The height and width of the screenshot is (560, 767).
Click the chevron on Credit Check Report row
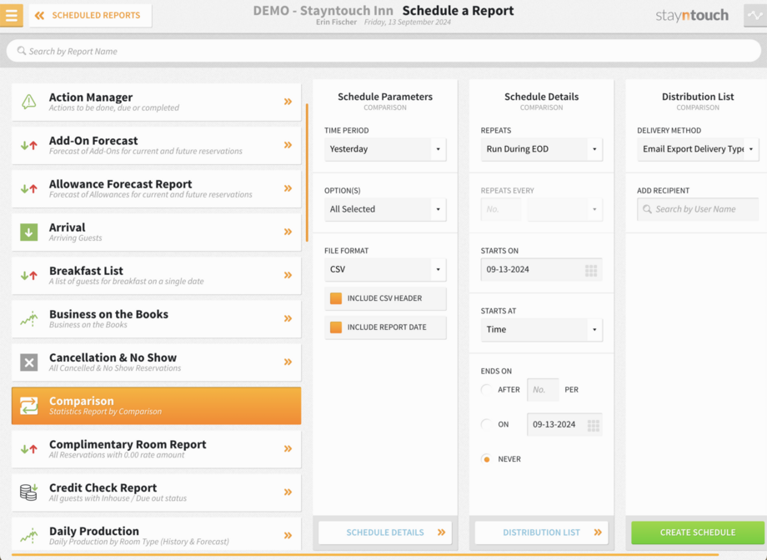(x=288, y=492)
